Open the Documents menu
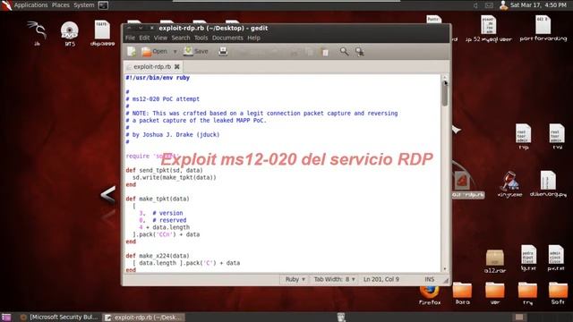This screenshot has height=322, width=573. (227, 38)
